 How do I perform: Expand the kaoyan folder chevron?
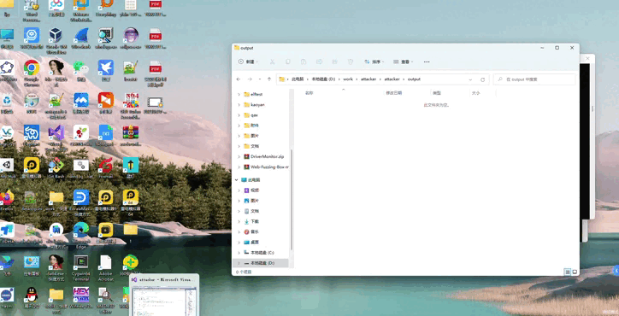coord(239,104)
